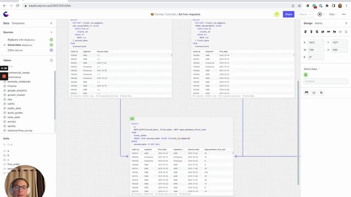Click the Ad-hoc requests canvas title
This screenshot has height=197, width=351.
[x=189, y=14]
